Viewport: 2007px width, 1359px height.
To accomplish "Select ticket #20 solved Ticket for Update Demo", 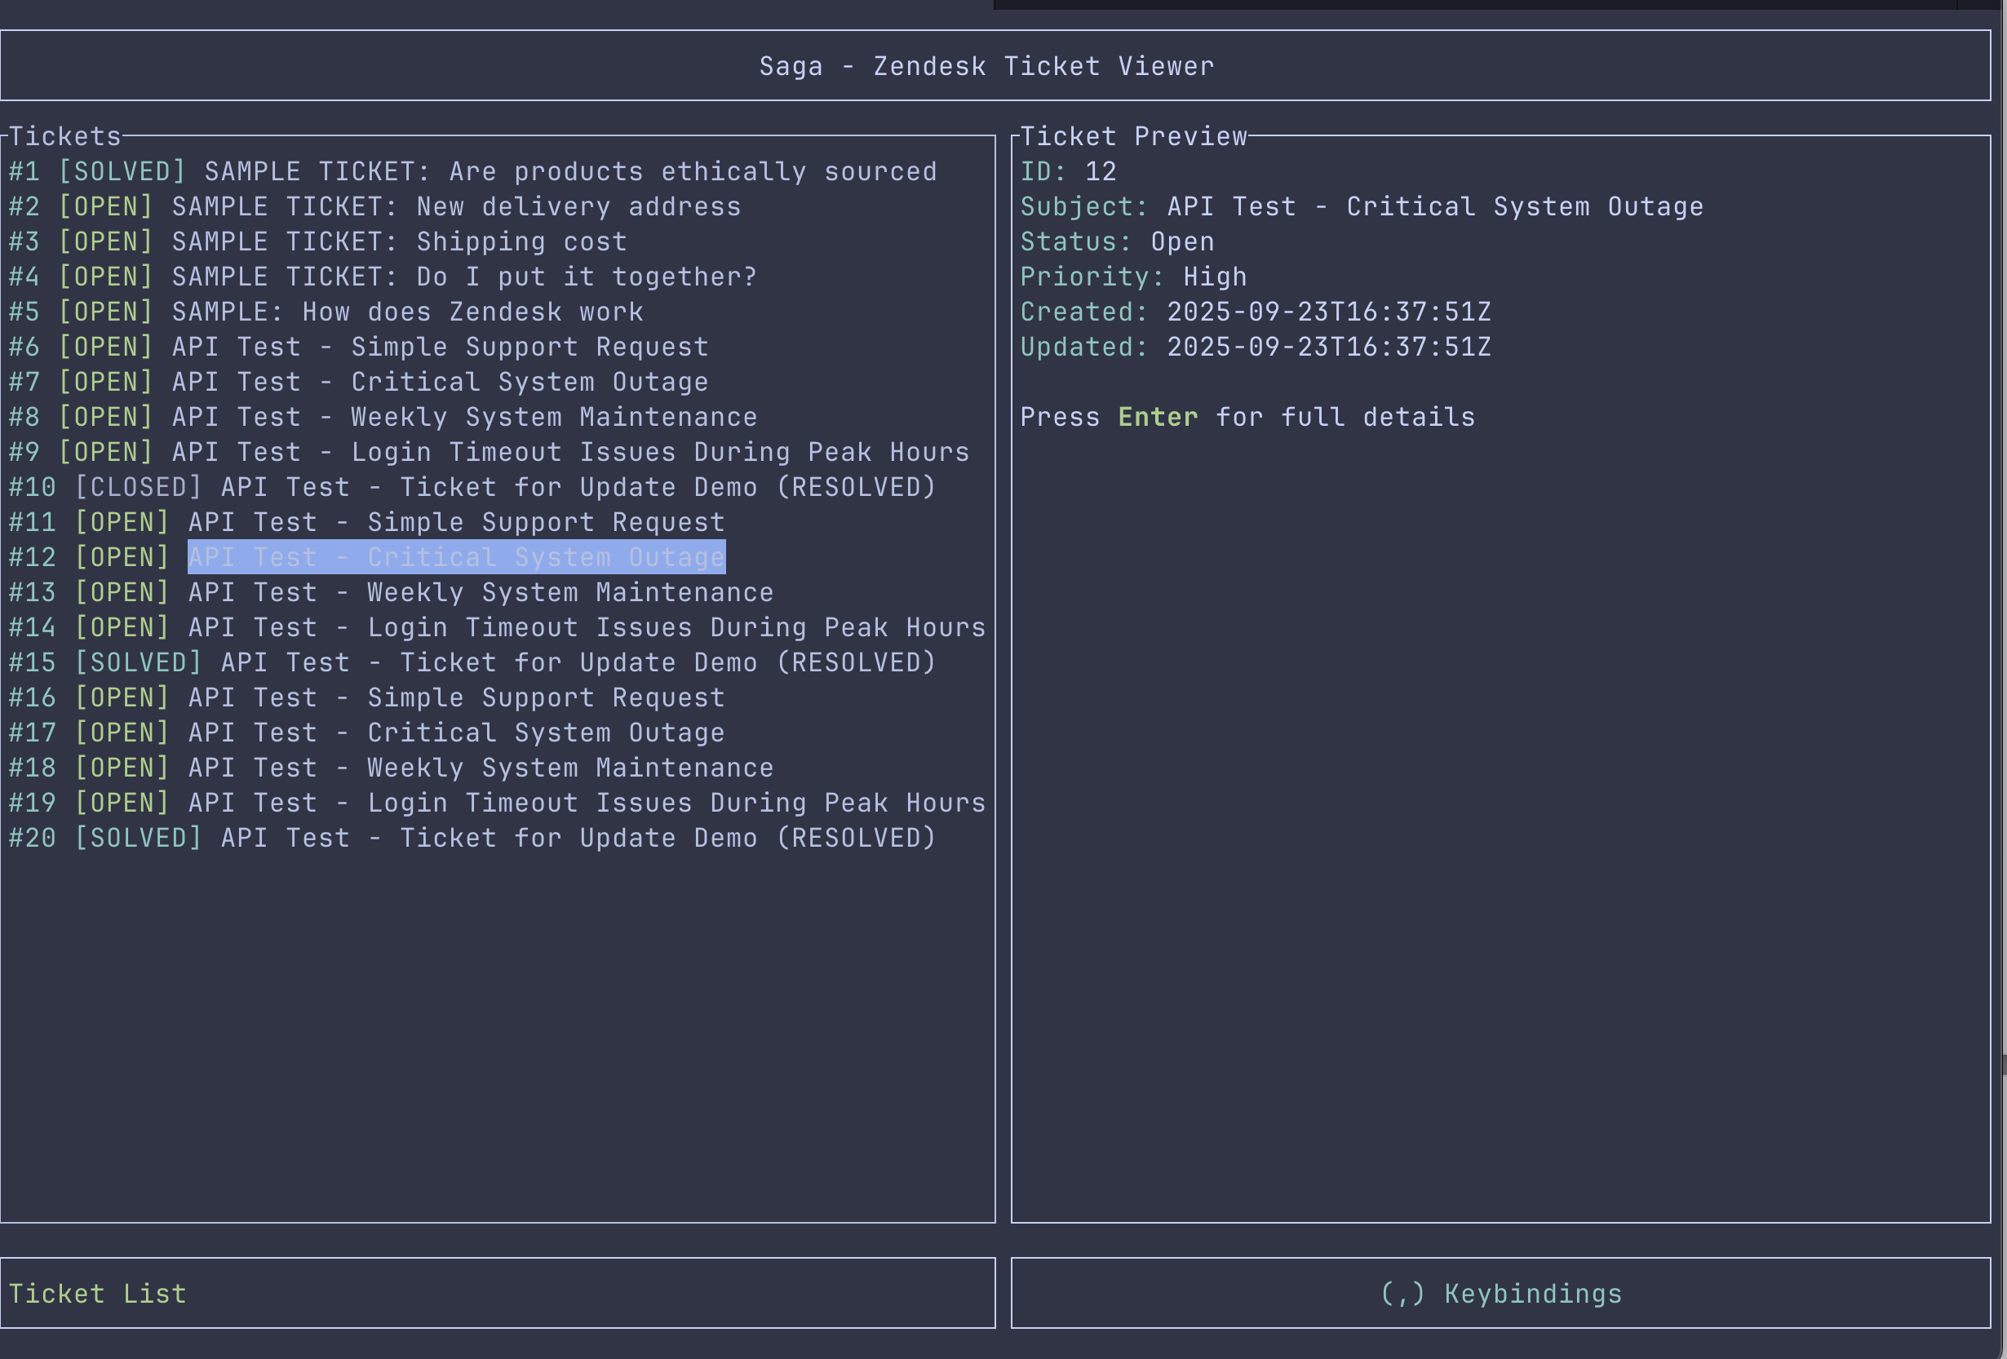I will (472, 838).
